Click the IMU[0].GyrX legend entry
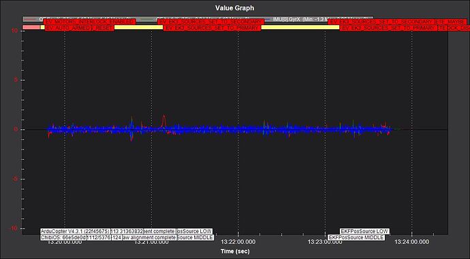Screen dimensions: 470x259 coord(300,19)
